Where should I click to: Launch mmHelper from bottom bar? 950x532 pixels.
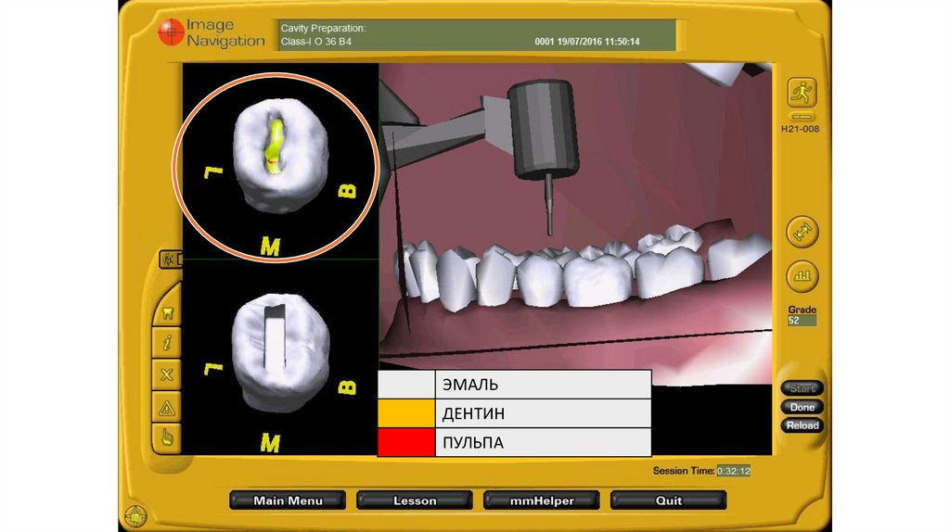point(542,500)
